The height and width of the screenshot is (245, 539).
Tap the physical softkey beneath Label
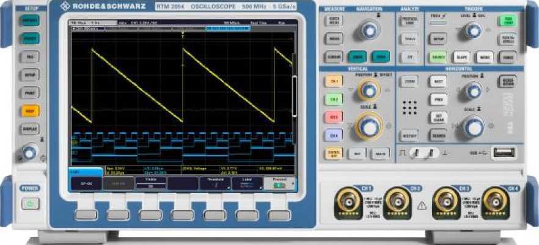pos(247,216)
